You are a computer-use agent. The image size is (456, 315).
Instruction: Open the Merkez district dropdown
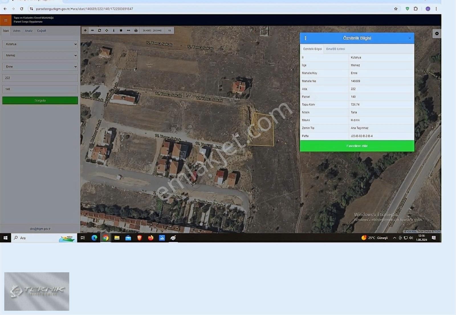(40, 55)
